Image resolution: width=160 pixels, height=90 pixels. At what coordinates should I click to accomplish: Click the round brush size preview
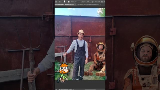64,1
